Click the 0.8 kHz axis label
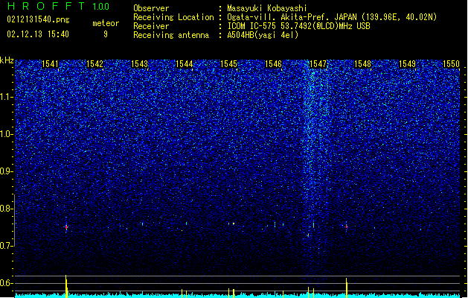 7,209
